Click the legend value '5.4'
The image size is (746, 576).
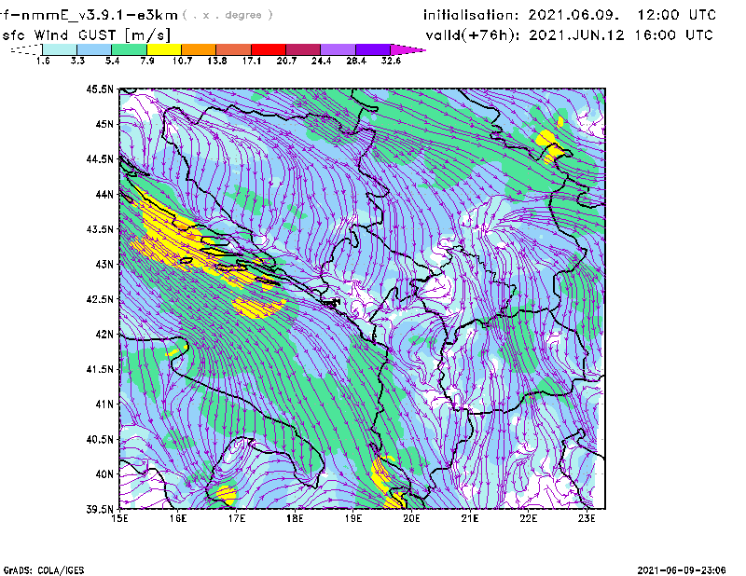coord(112,61)
